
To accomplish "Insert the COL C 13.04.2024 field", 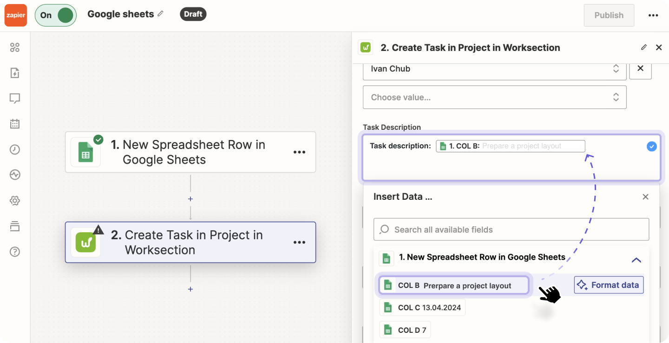I will pos(422,307).
